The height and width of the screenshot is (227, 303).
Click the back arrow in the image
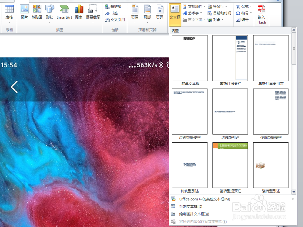click(x=14, y=87)
